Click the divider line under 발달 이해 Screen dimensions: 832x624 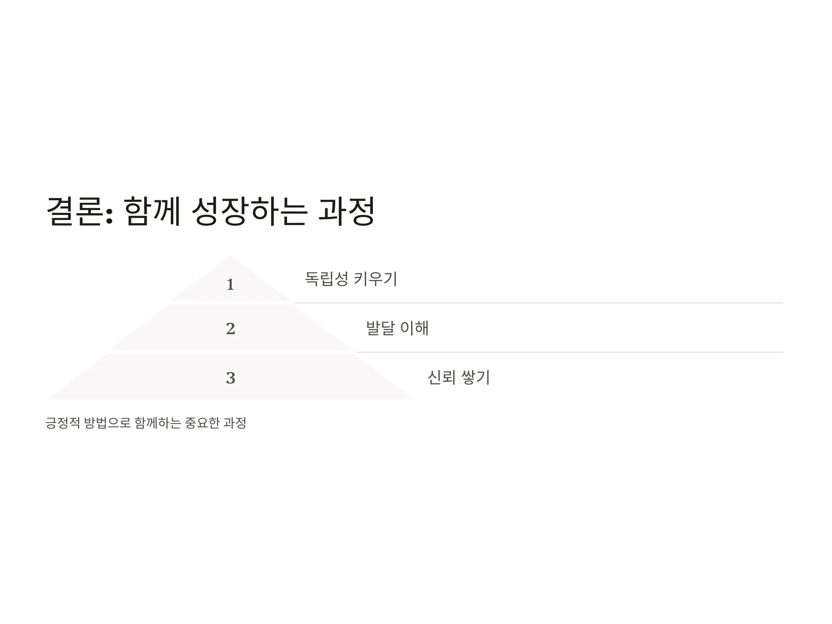(570, 352)
